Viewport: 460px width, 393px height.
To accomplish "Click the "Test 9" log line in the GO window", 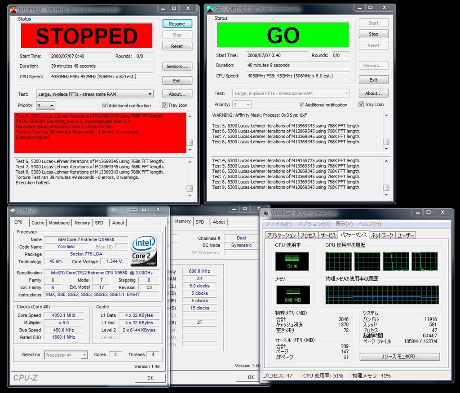I will (x=286, y=187).
